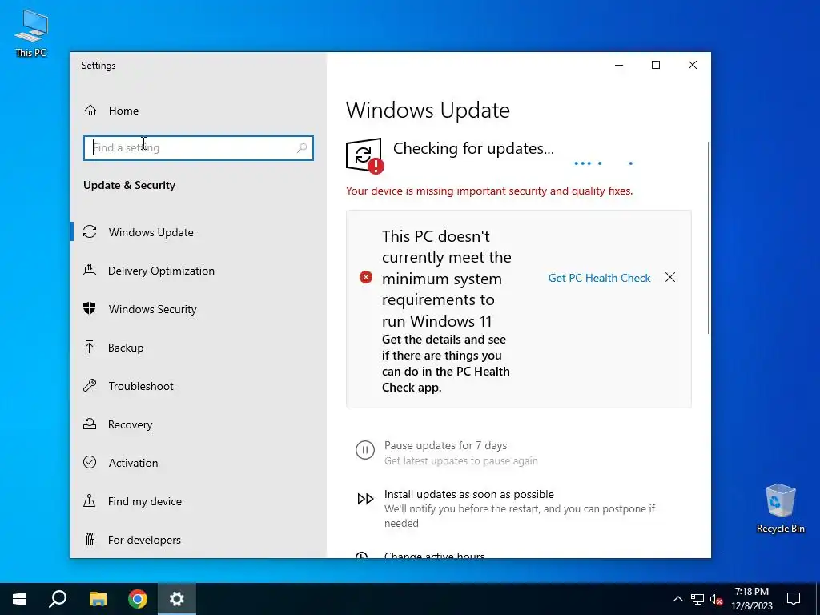Viewport: 820px width, 615px height.
Task: Open For developers settings
Action: pos(199,539)
